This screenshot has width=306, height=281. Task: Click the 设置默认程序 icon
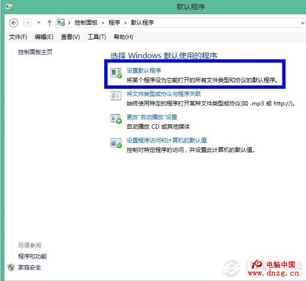[116, 73]
